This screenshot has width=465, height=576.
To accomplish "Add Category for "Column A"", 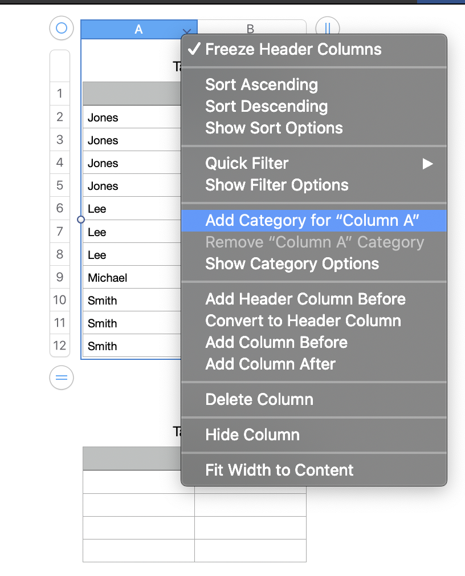I will 312,221.
